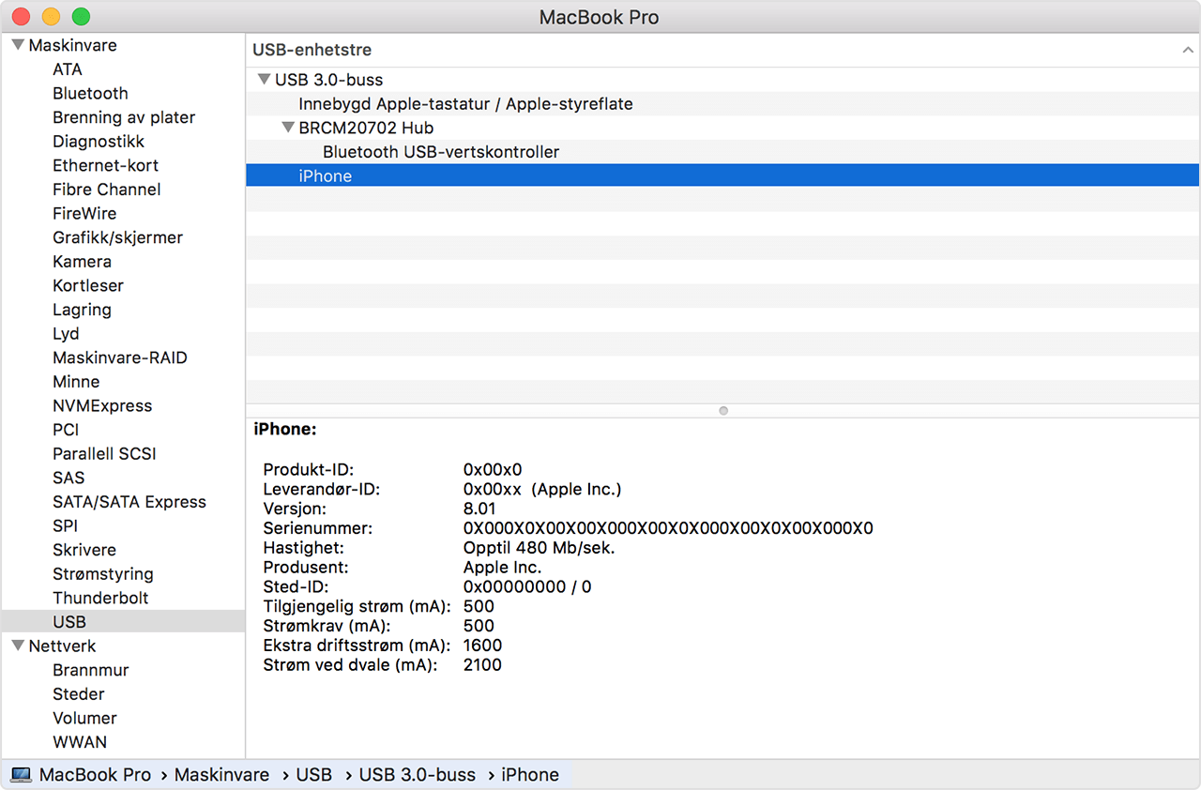Open Strømstyring category
This screenshot has height=790, width=1201.
pos(103,574)
